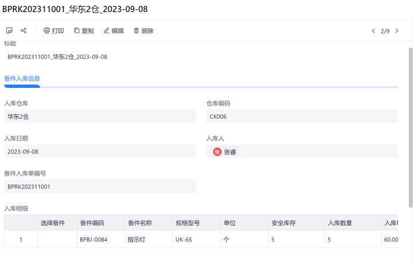Click the 入库仓库 field 华东2仓
The width and height of the screenshot is (413, 262).
point(100,116)
